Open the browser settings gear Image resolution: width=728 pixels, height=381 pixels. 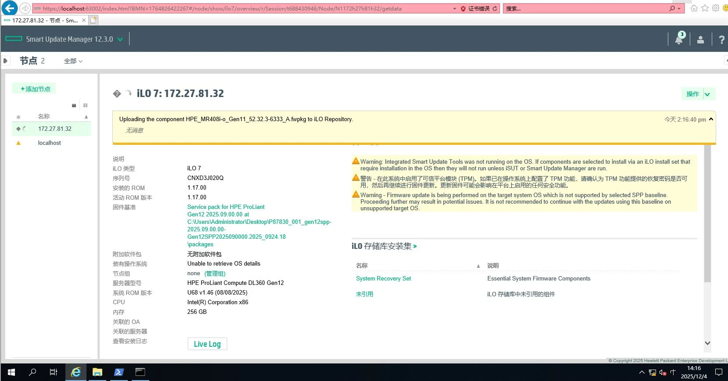[x=716, y=8]
